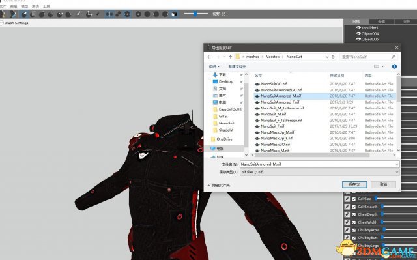Select file NanoSuitGO.nif
The width and height of the screenshot is (417, 260).
274,84
